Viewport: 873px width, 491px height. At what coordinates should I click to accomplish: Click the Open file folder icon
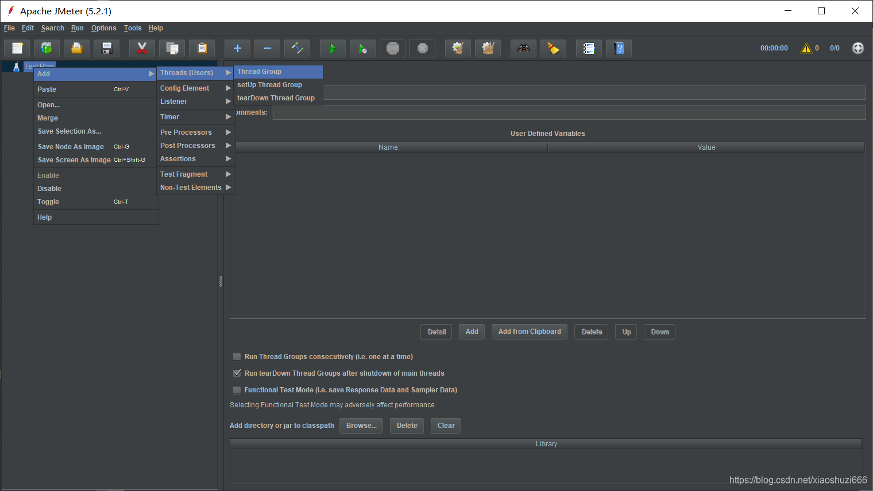coord(77,48)
